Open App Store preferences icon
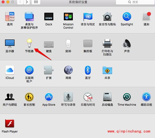 (49, 97)
